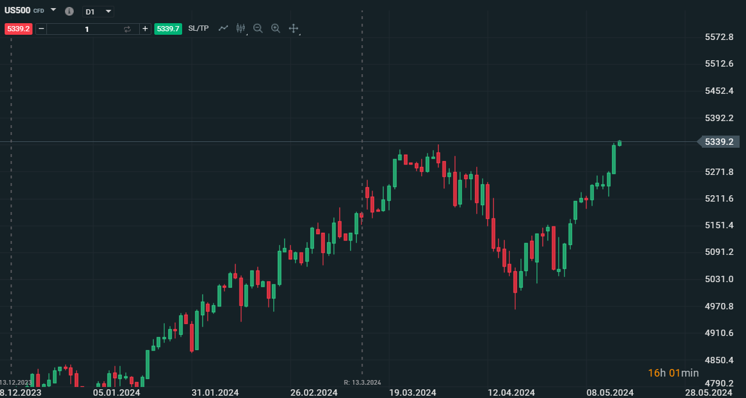Open the candlestick chart type menu
Viewport: 746px width, 398px height.
pyautogui.click(x=241, y=28)
